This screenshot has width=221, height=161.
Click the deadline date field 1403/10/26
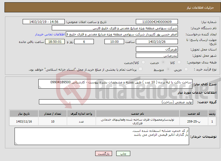157,42
